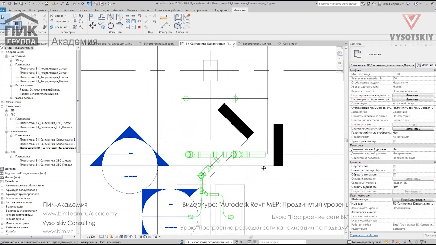Expand the 'Механизмы' tree node

coord(2,102)
